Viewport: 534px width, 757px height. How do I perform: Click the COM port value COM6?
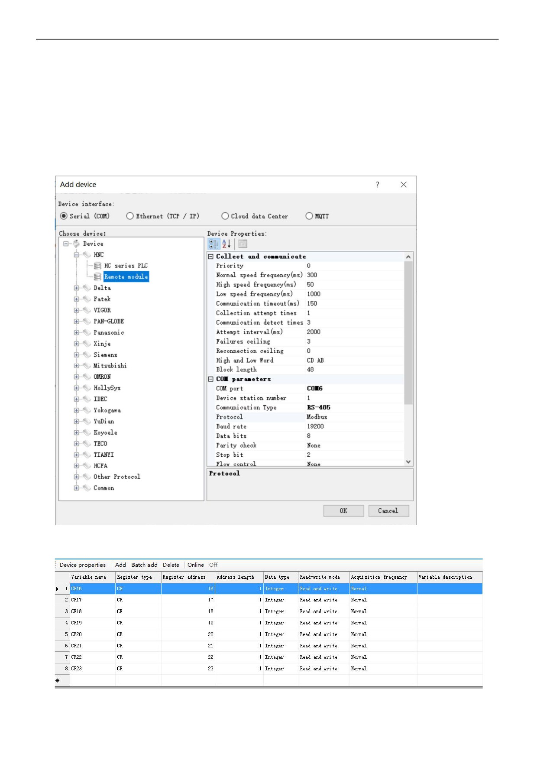point(315,389)
